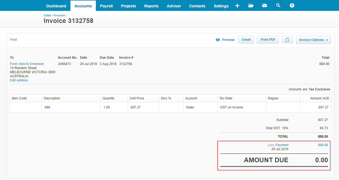The height and width of the screenshot is (180, 339).
Task: Follow the Sales breadcrumb link
Action: coord(47,16)
